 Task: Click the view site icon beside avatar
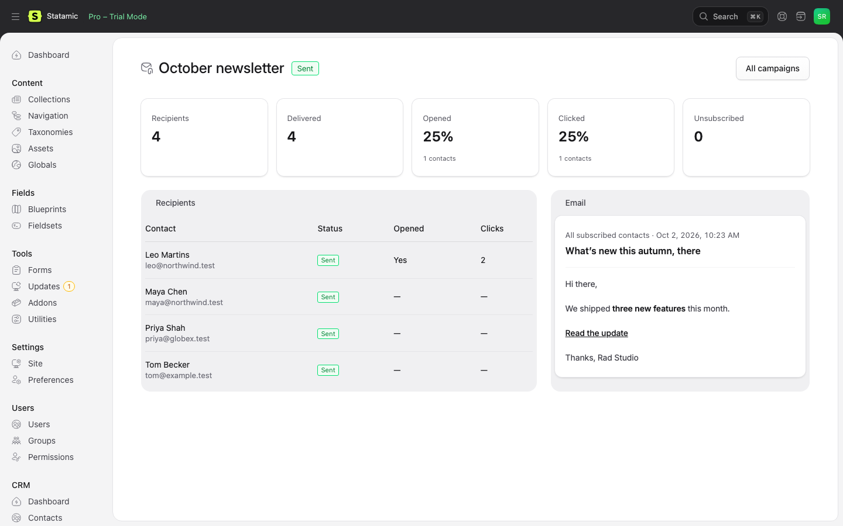coord(801,16)
